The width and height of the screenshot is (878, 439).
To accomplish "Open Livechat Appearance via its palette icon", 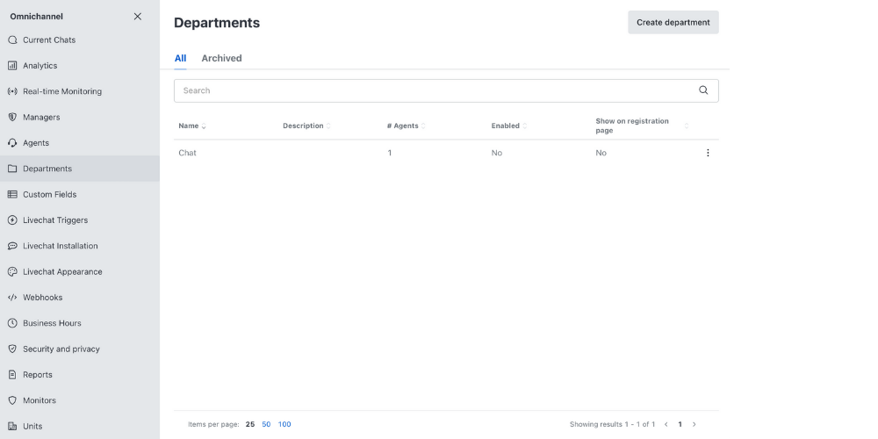I will 12,271.
